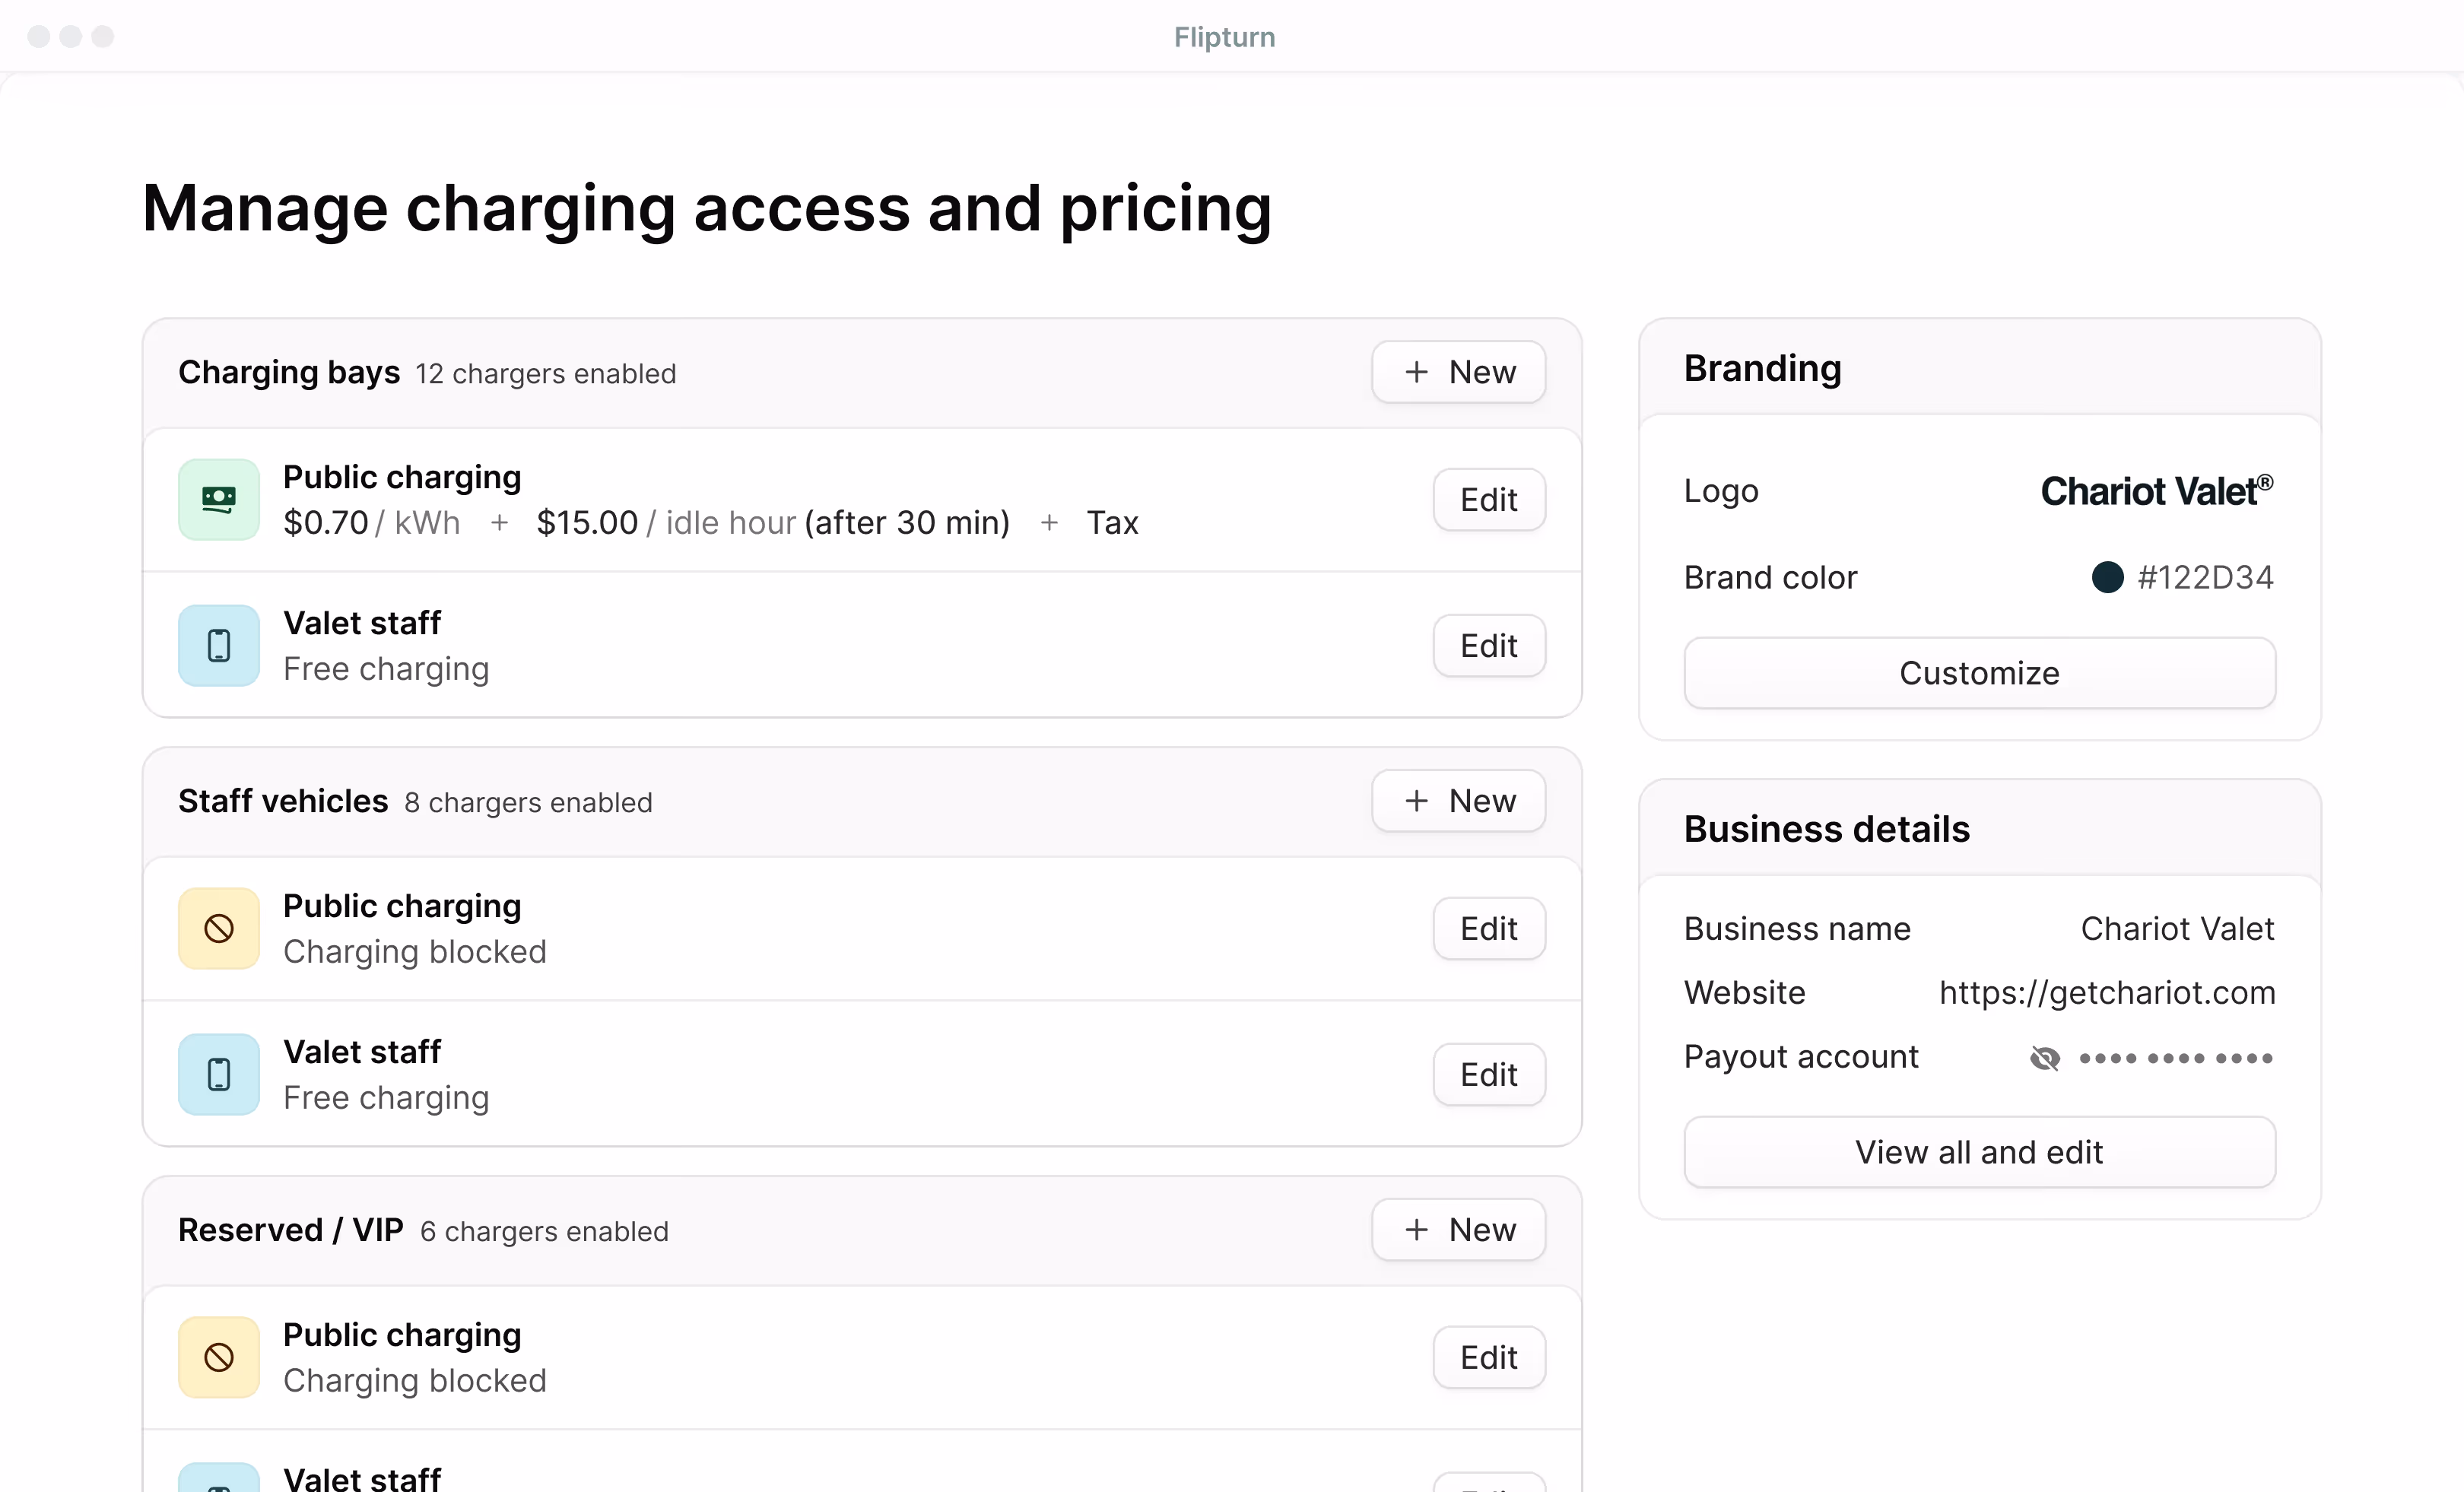Viewport: 2464px width, 1492px height.
Task: Click the brand color swatch #122D34
Action: 2109,577
